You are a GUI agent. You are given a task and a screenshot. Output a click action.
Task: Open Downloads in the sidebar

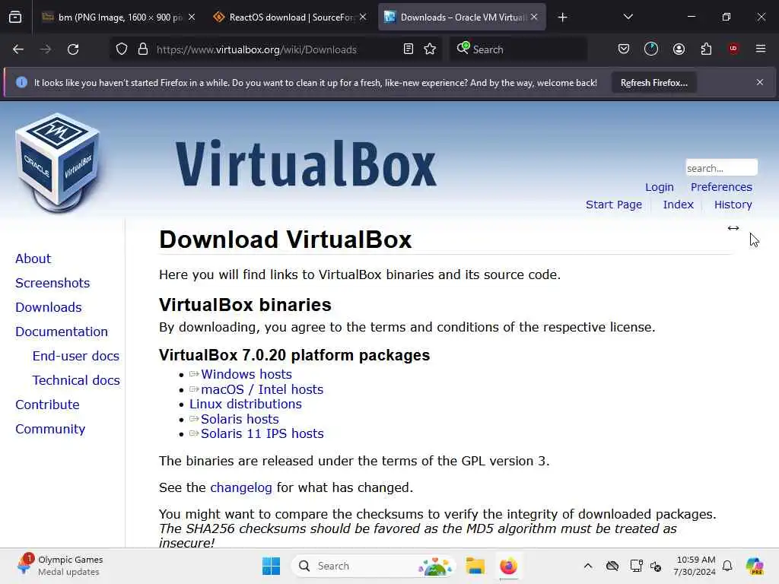point(48,307)
